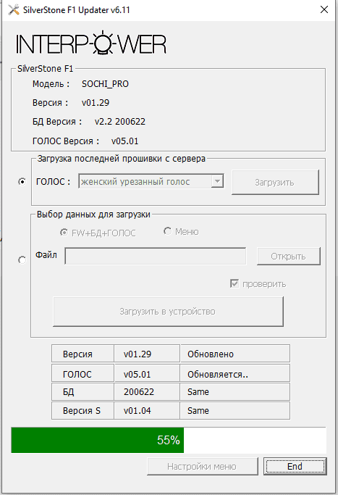Click the v01.29 cell in status table
The image size is (338, 495).
coord(147,354)
